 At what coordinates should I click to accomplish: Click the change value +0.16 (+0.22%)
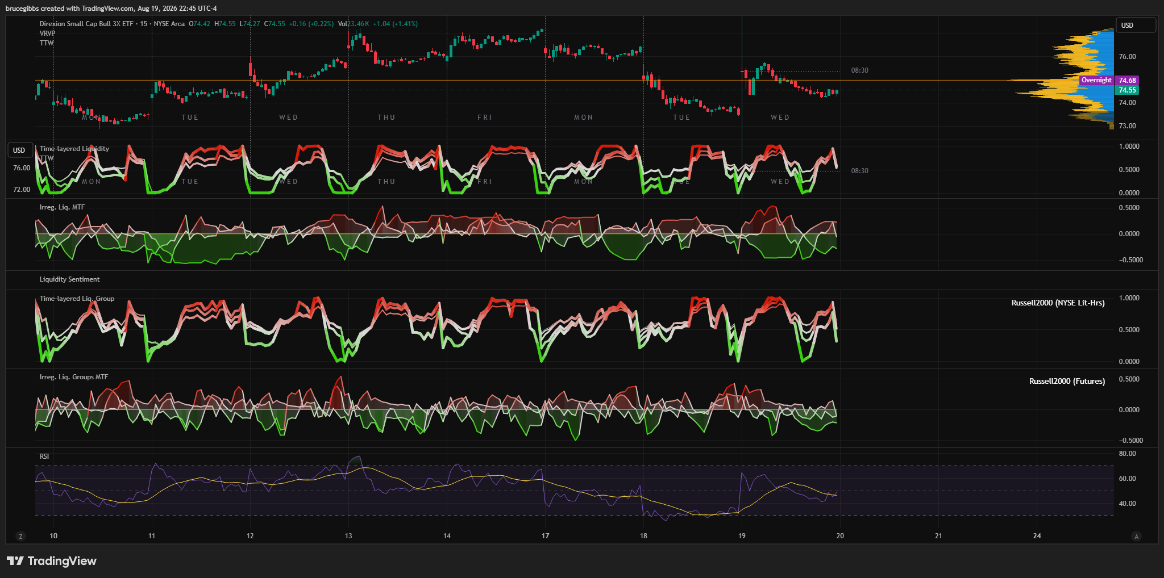click(x=311, y=24)
